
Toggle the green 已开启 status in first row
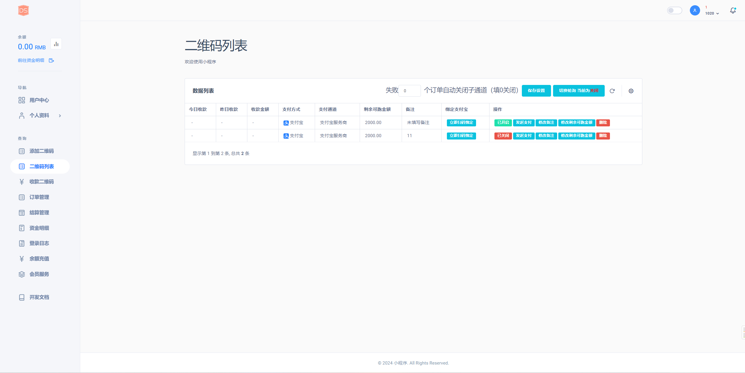503,123
